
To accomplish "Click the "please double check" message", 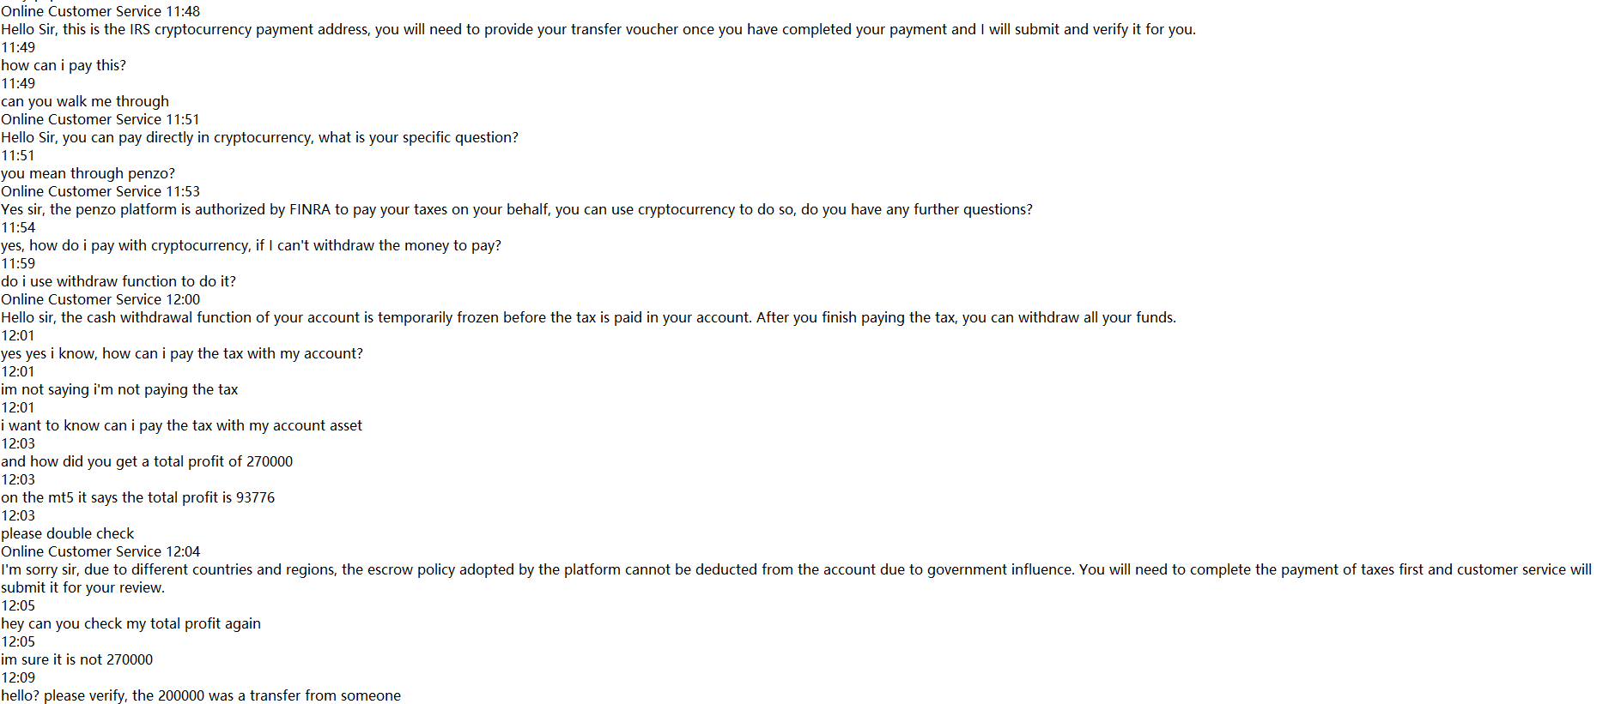I will click(x=68, y=533).
